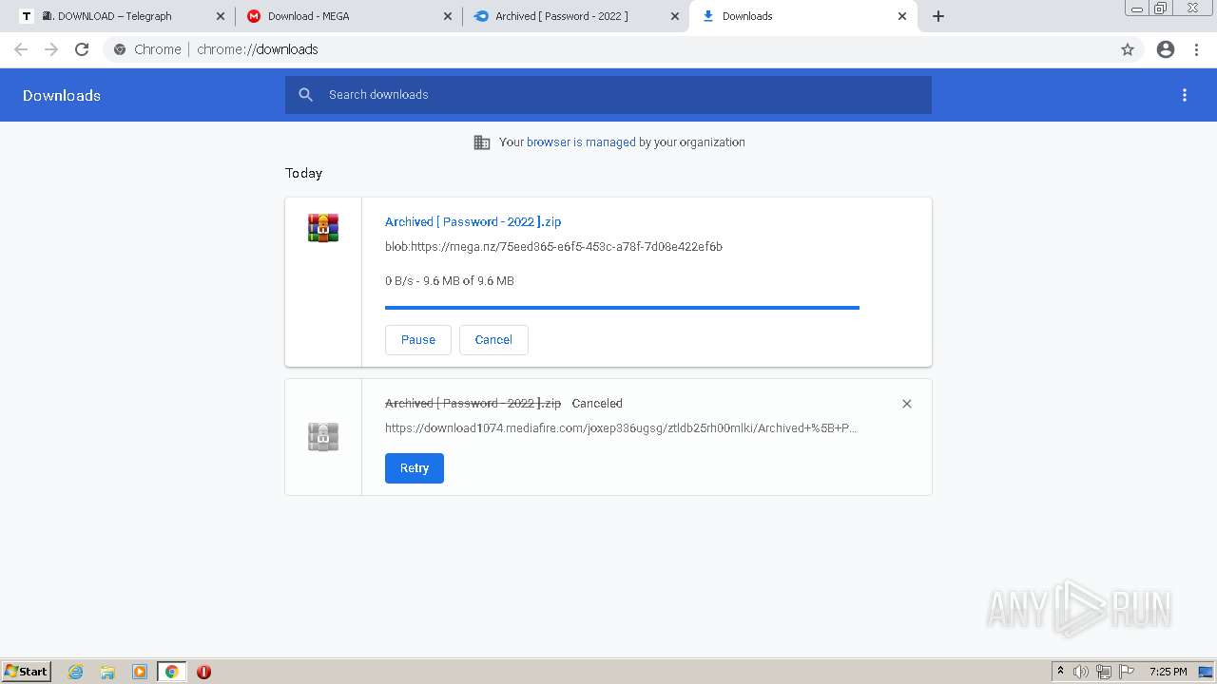The width and height of the screenshot is (1217, 684).
Task: Switch to the Download - MEGA tab
Action: click(348, 16)
